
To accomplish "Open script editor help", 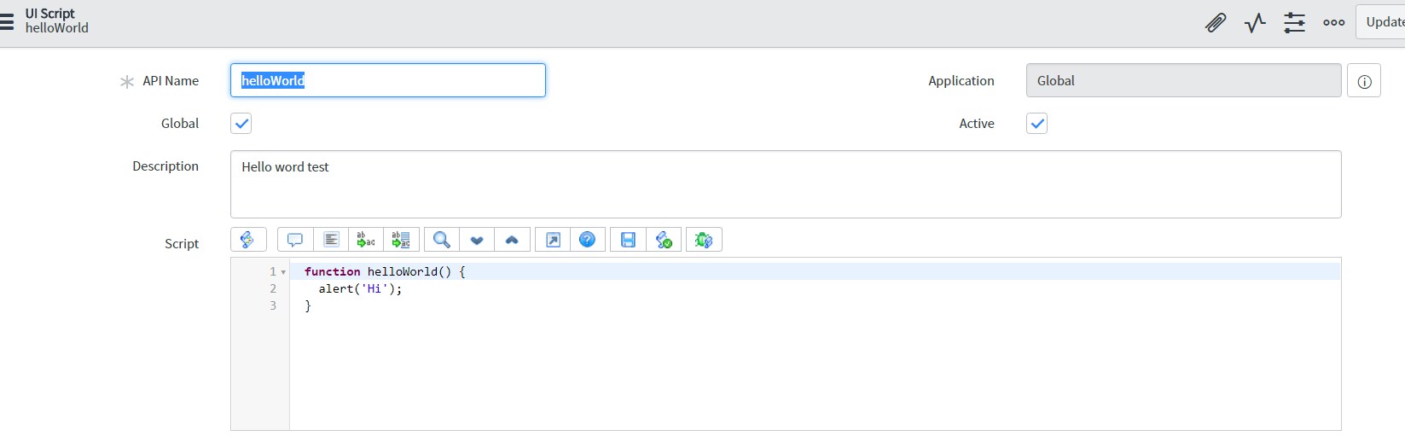I will click(x=588, y=240).
